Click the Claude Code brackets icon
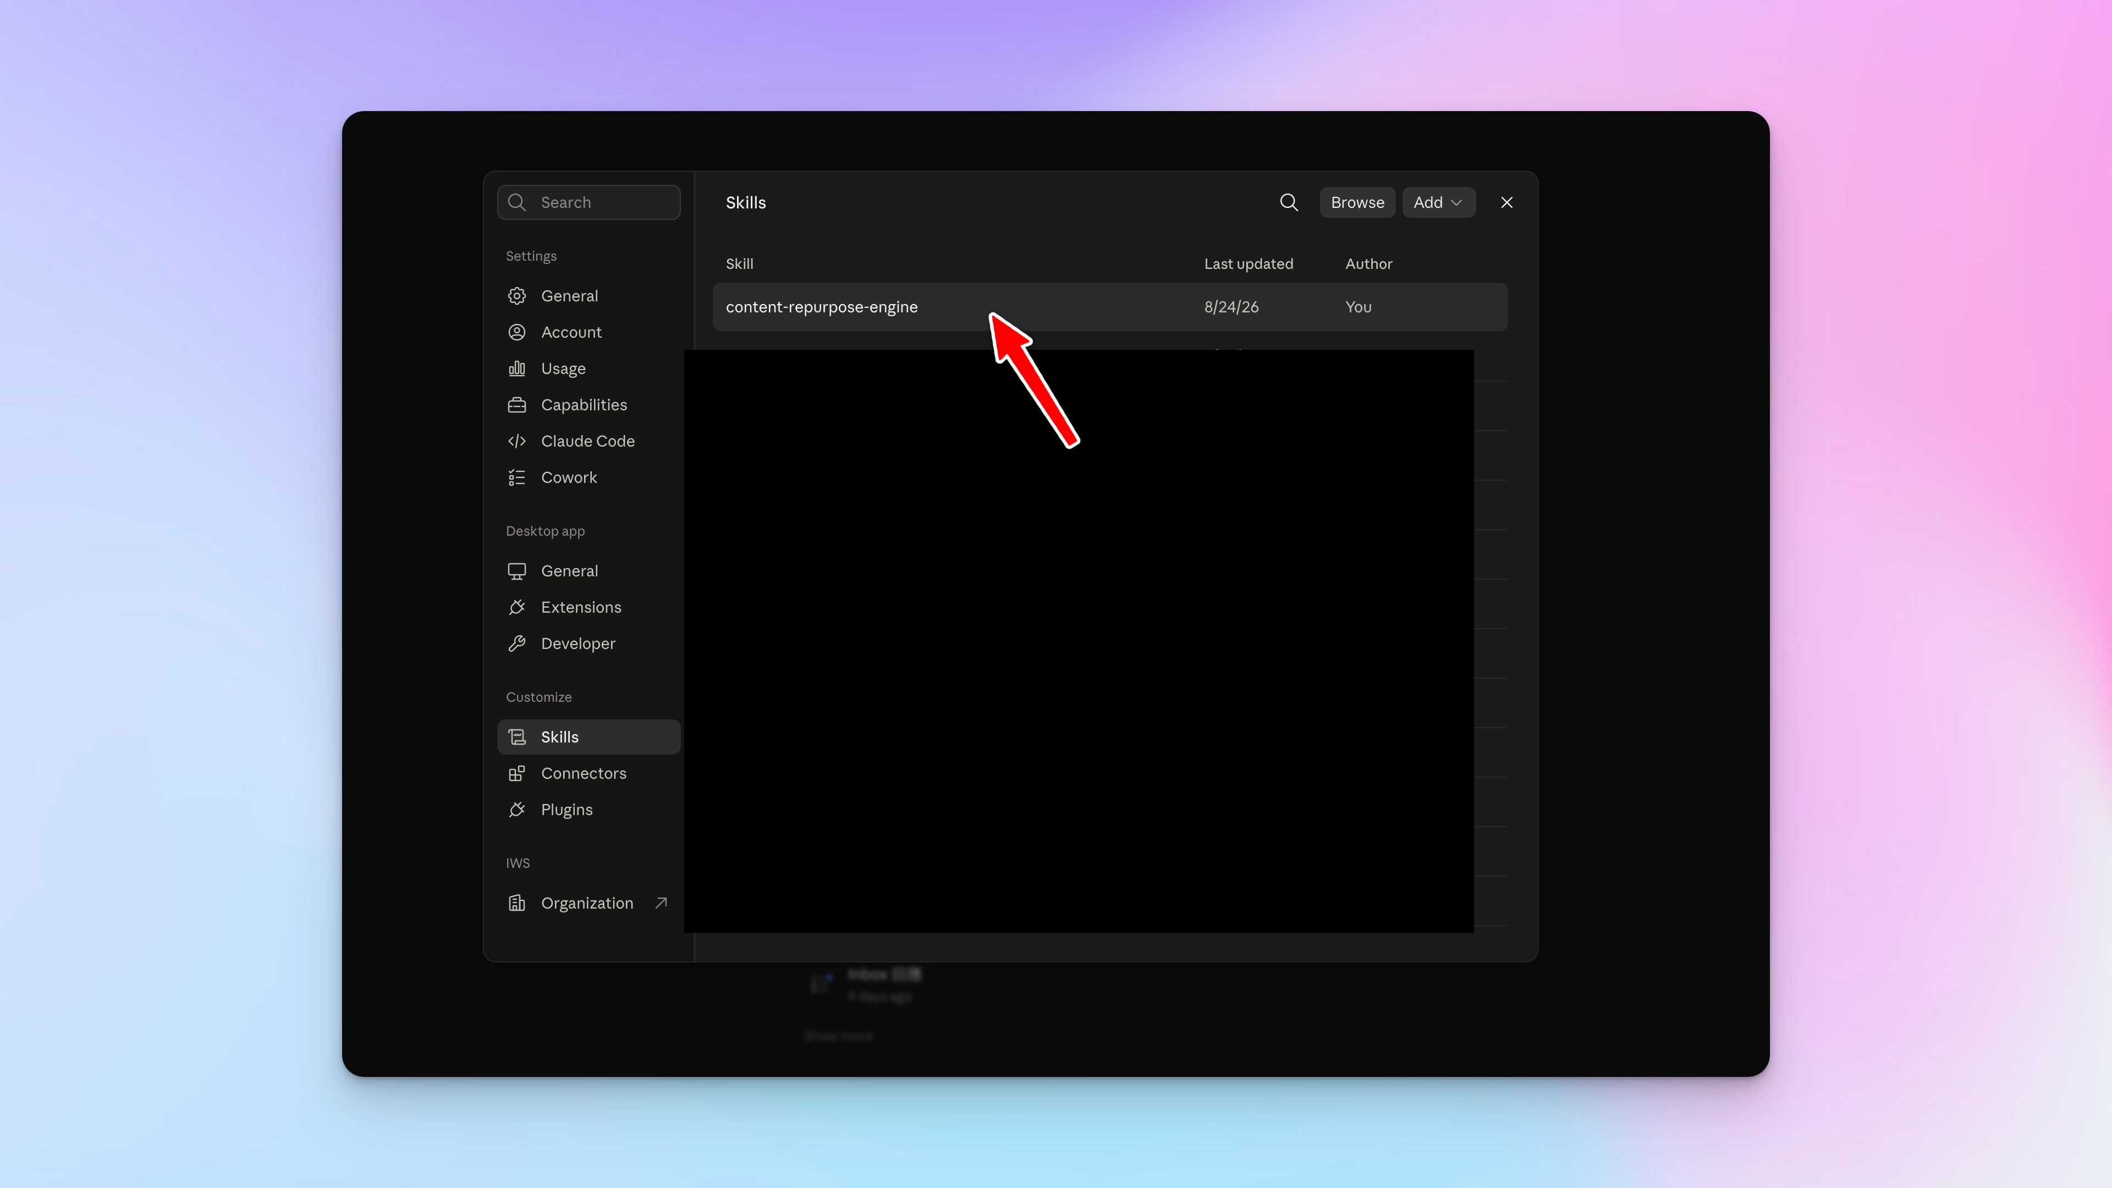This screenshot has height=1188, width=2112. coord(516,441)
